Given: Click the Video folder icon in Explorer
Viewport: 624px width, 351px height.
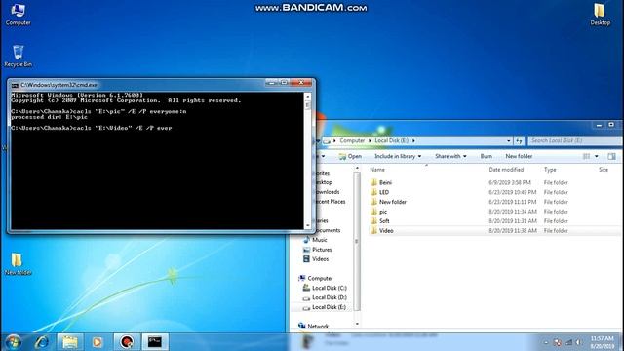Looking at the screenshot, I should 373,230.
